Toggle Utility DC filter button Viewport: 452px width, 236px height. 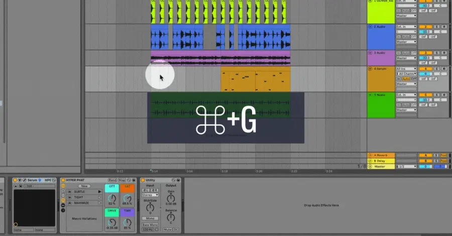click(x=176, y=229)
